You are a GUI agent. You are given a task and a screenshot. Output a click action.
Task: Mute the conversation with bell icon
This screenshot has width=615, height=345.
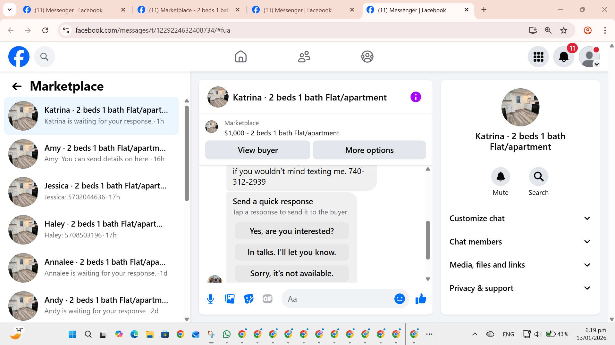click(501, 176)
